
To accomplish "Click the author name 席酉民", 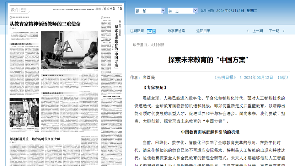I will (149, 78).
